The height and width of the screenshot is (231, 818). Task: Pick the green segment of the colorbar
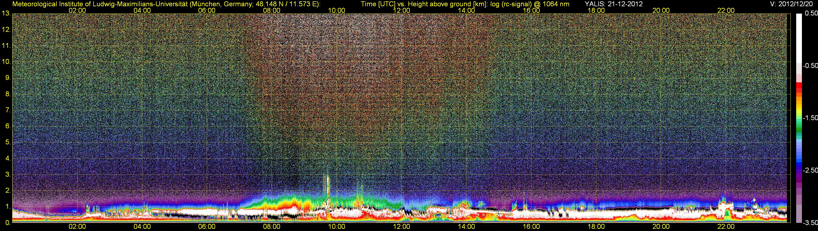[x=799, y=129]
